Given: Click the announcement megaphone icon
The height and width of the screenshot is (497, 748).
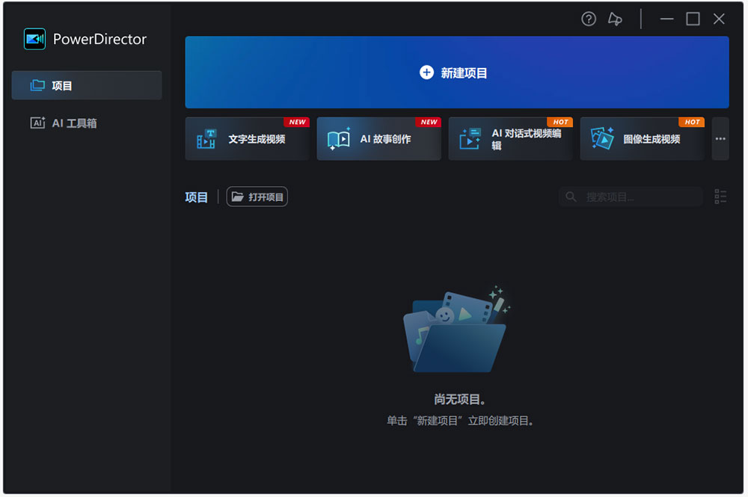Looking at the screenshot, I should (x=615, y=19).
